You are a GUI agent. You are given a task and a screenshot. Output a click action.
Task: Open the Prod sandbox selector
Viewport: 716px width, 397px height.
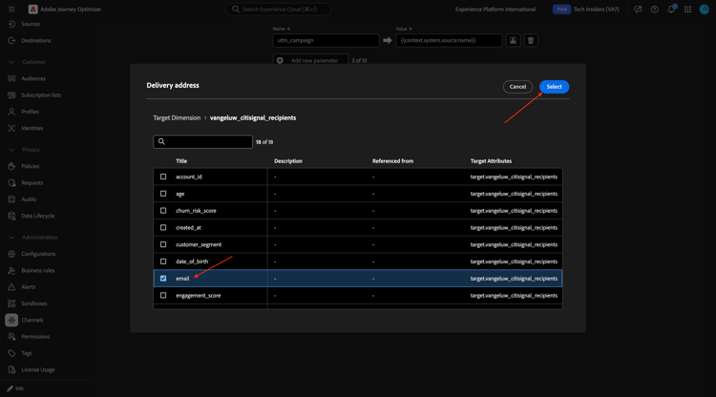(561, 10)
